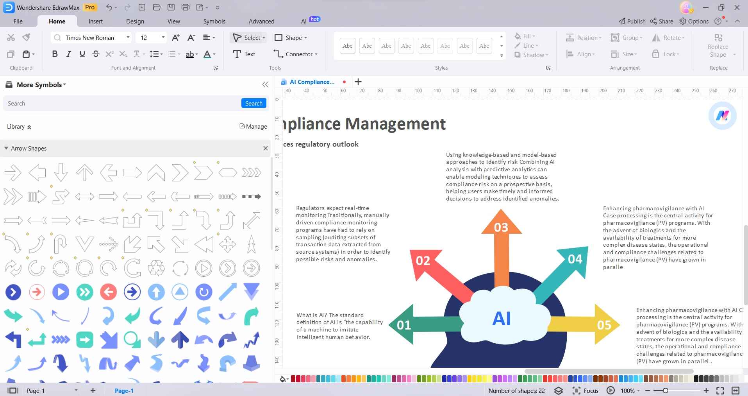Image resolution: width=748 pixels, height=396 pixels.
Task: Toggle Strikethrough text formatting
Action: [96, 54]
